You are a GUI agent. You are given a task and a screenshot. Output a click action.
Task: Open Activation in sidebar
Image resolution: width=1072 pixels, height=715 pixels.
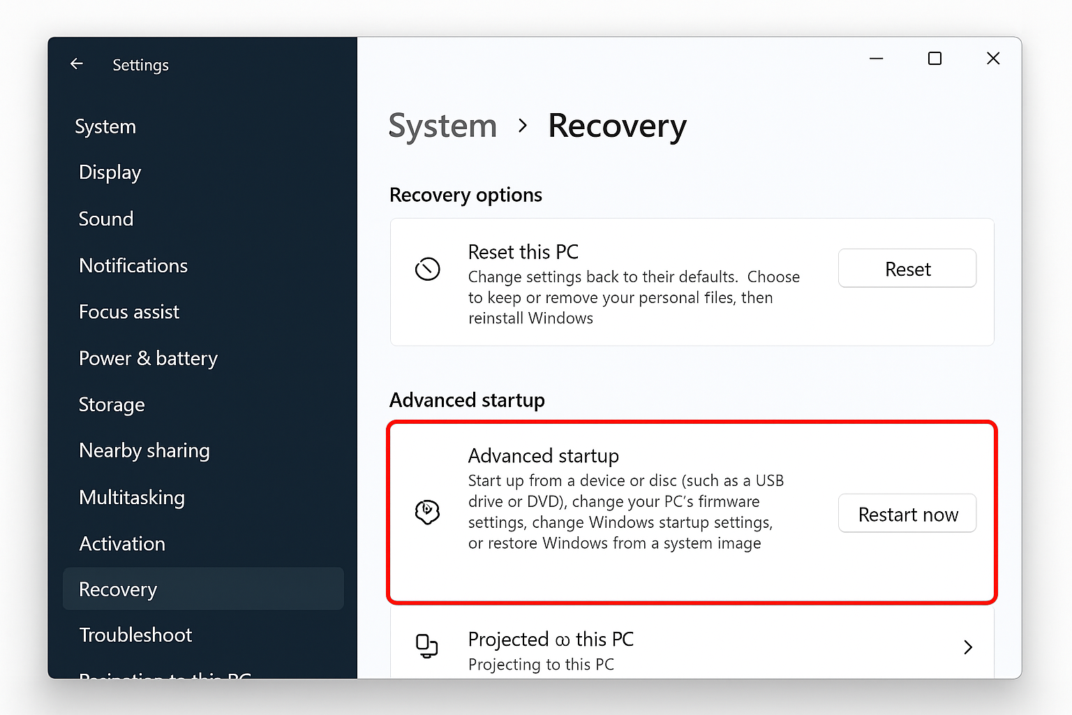tap(122, 543)
